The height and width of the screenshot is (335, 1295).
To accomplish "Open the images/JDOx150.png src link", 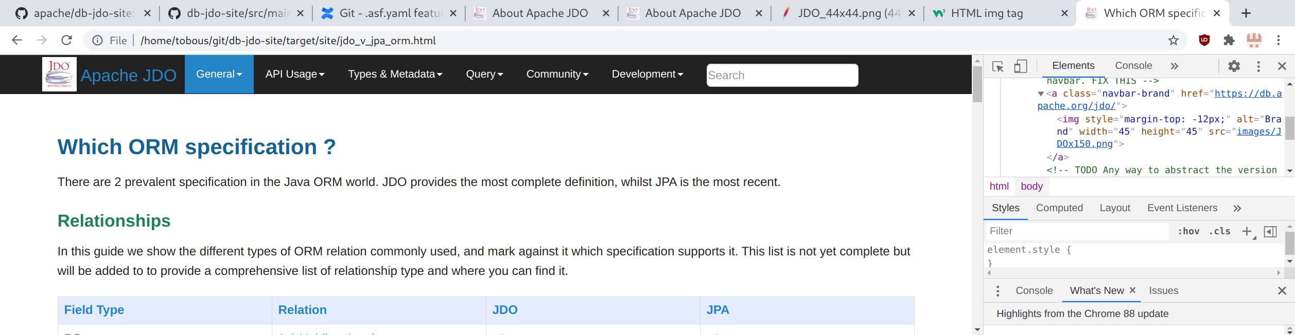I will tap(1259, 132).
